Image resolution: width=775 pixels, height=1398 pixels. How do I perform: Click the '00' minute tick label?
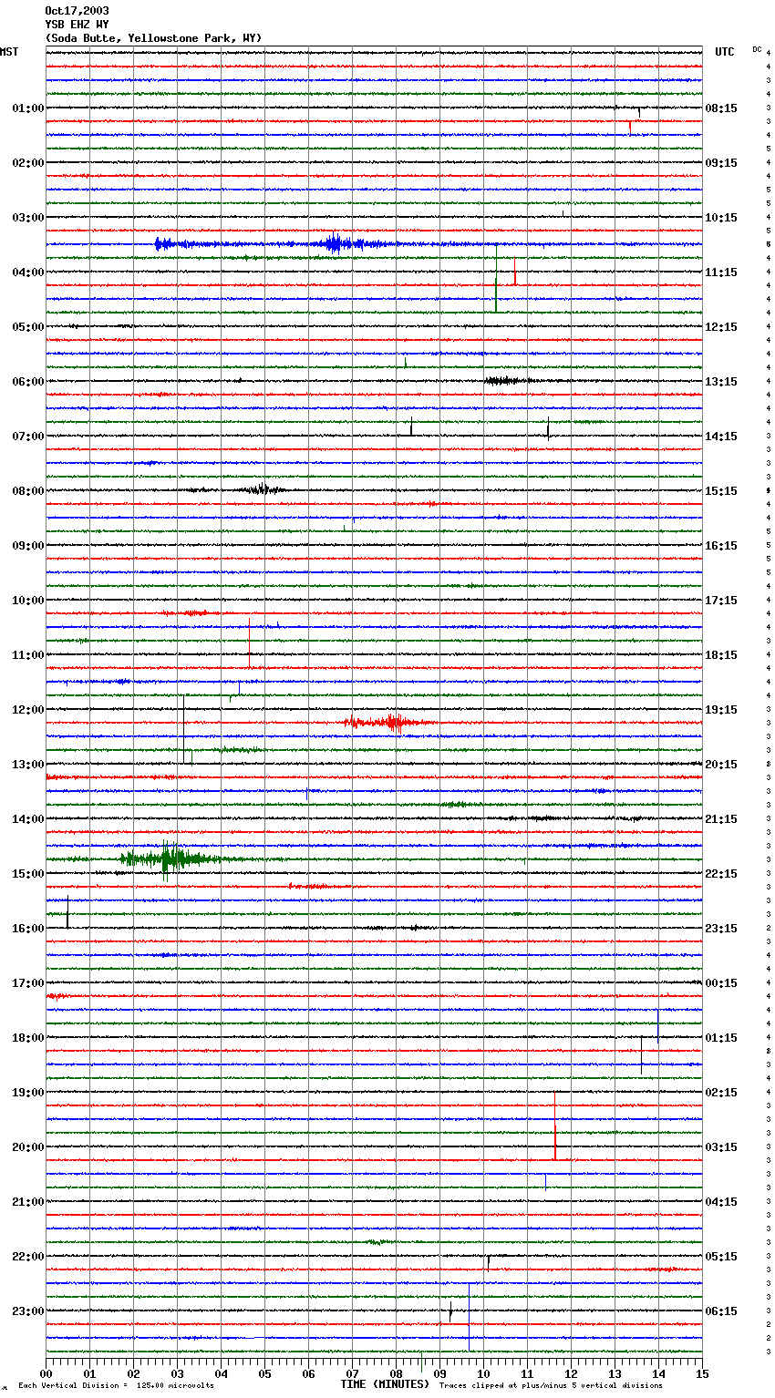point(46,1373)
